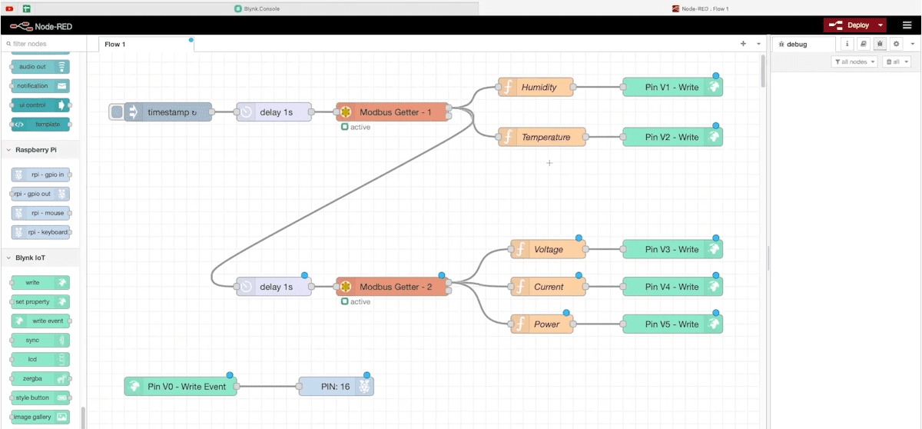Click the Raspberry Pi icon on PIN: 16 node
This screenshot has width=922, height=429.
pos(365,387)
